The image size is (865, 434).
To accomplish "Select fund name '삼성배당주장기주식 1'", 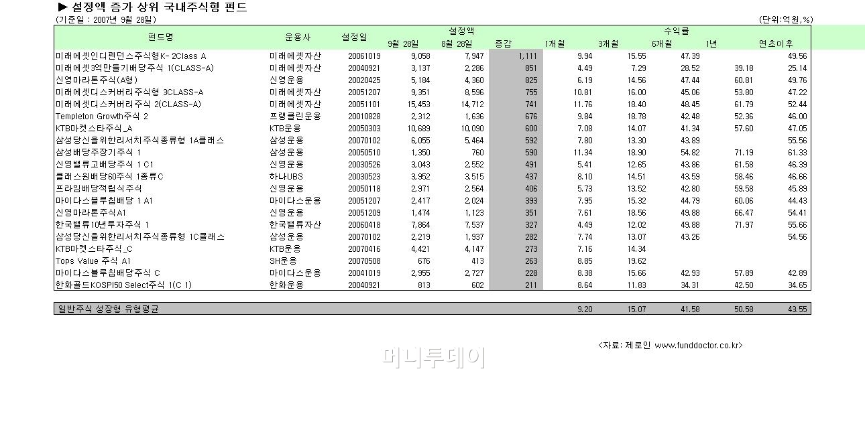I will point(98,153).
